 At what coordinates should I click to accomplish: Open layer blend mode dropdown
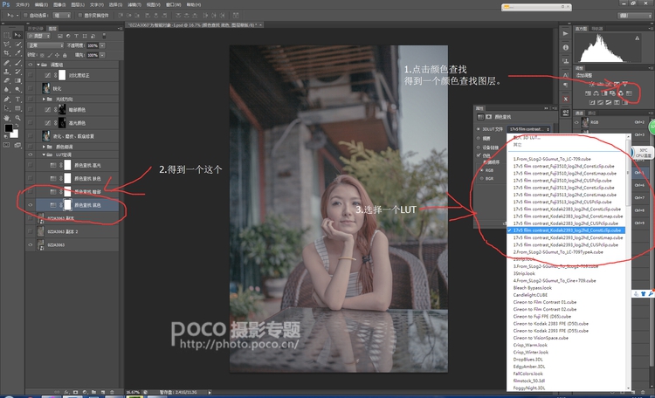pyautogui.click(x=45, y=45)
